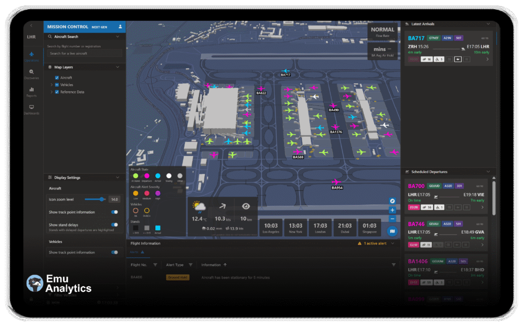523x328 pixels.
Task: Open the basemap selector round button
Action: click(x=392, y=232)
